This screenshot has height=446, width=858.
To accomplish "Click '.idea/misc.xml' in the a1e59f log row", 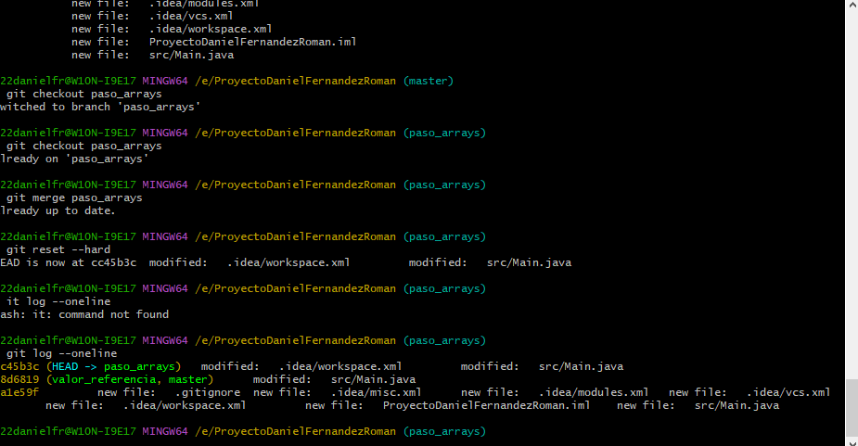I will (376, 393).
